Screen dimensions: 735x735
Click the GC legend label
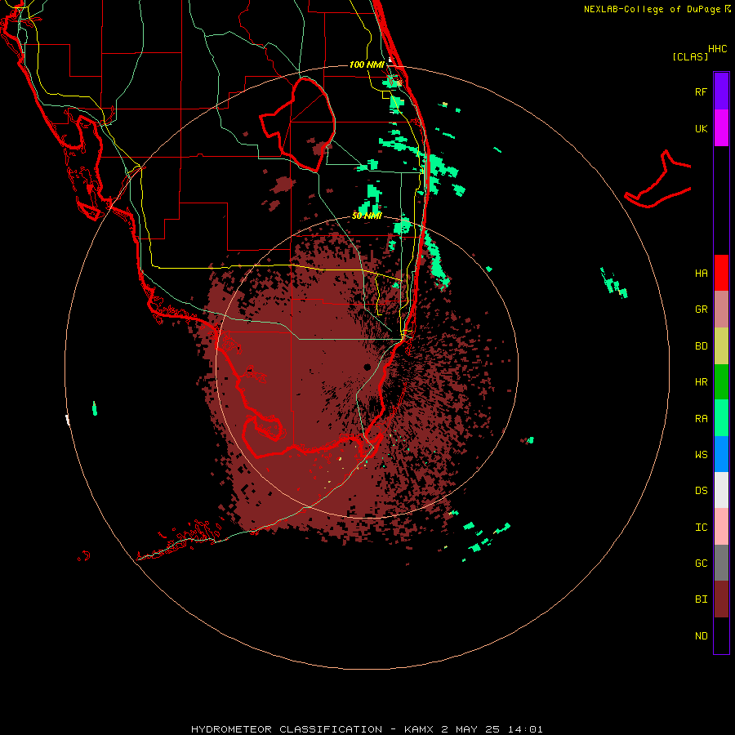701,563
